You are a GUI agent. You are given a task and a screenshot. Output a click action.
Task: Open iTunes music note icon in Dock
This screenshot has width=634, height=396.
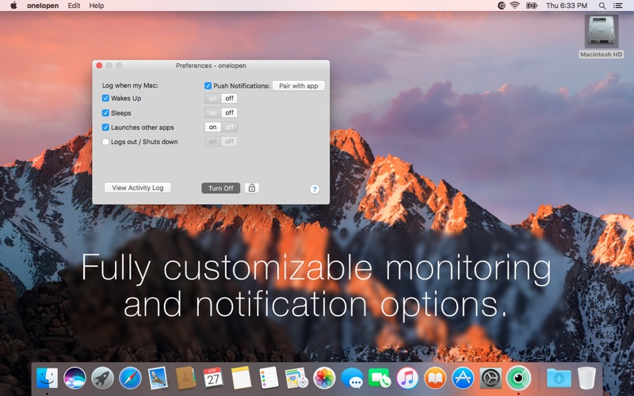pyautogui.click(x=407, y=379)
